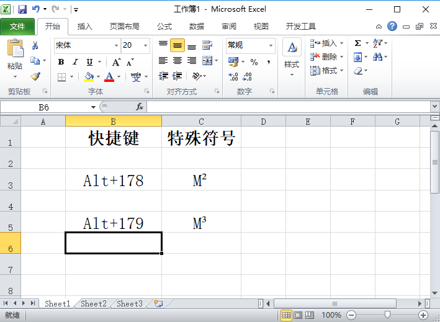Click insert function fx button
This screenshot has width=440, height=322.
pos(140,107)
